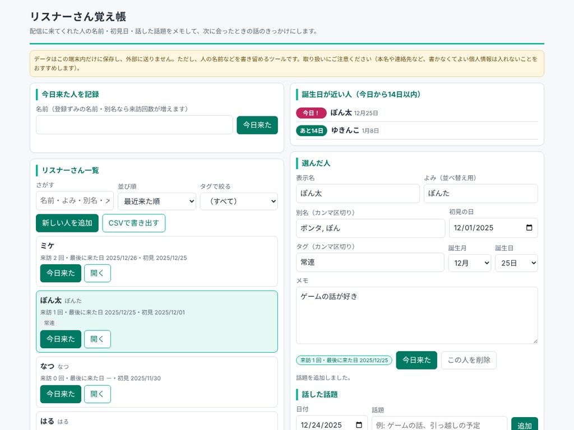574x430 pixels.
Task: Click the タグ field containing 常連
Action: click(x=370, y=262)
